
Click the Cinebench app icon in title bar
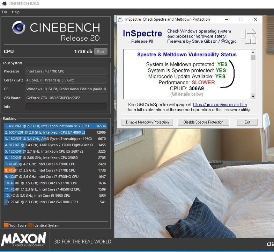tap(5, 3)
